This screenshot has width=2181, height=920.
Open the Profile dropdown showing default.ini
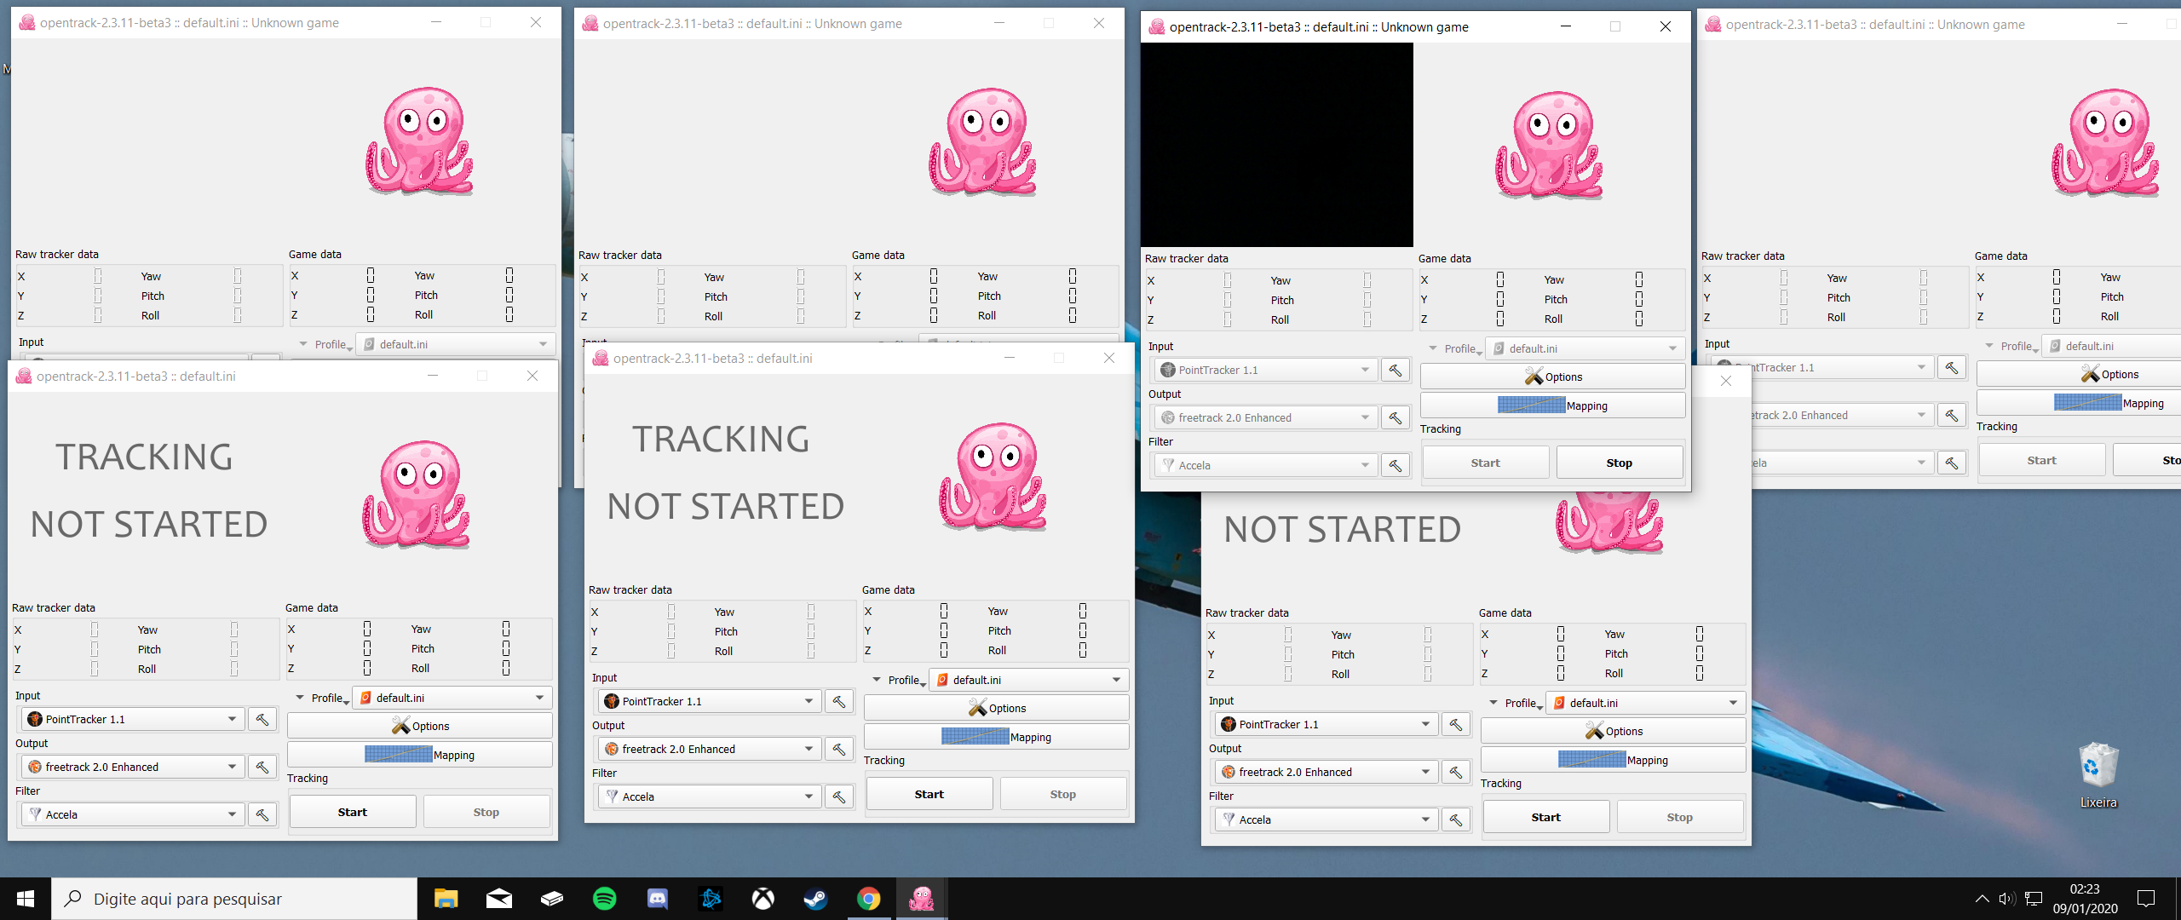(452, 697)
